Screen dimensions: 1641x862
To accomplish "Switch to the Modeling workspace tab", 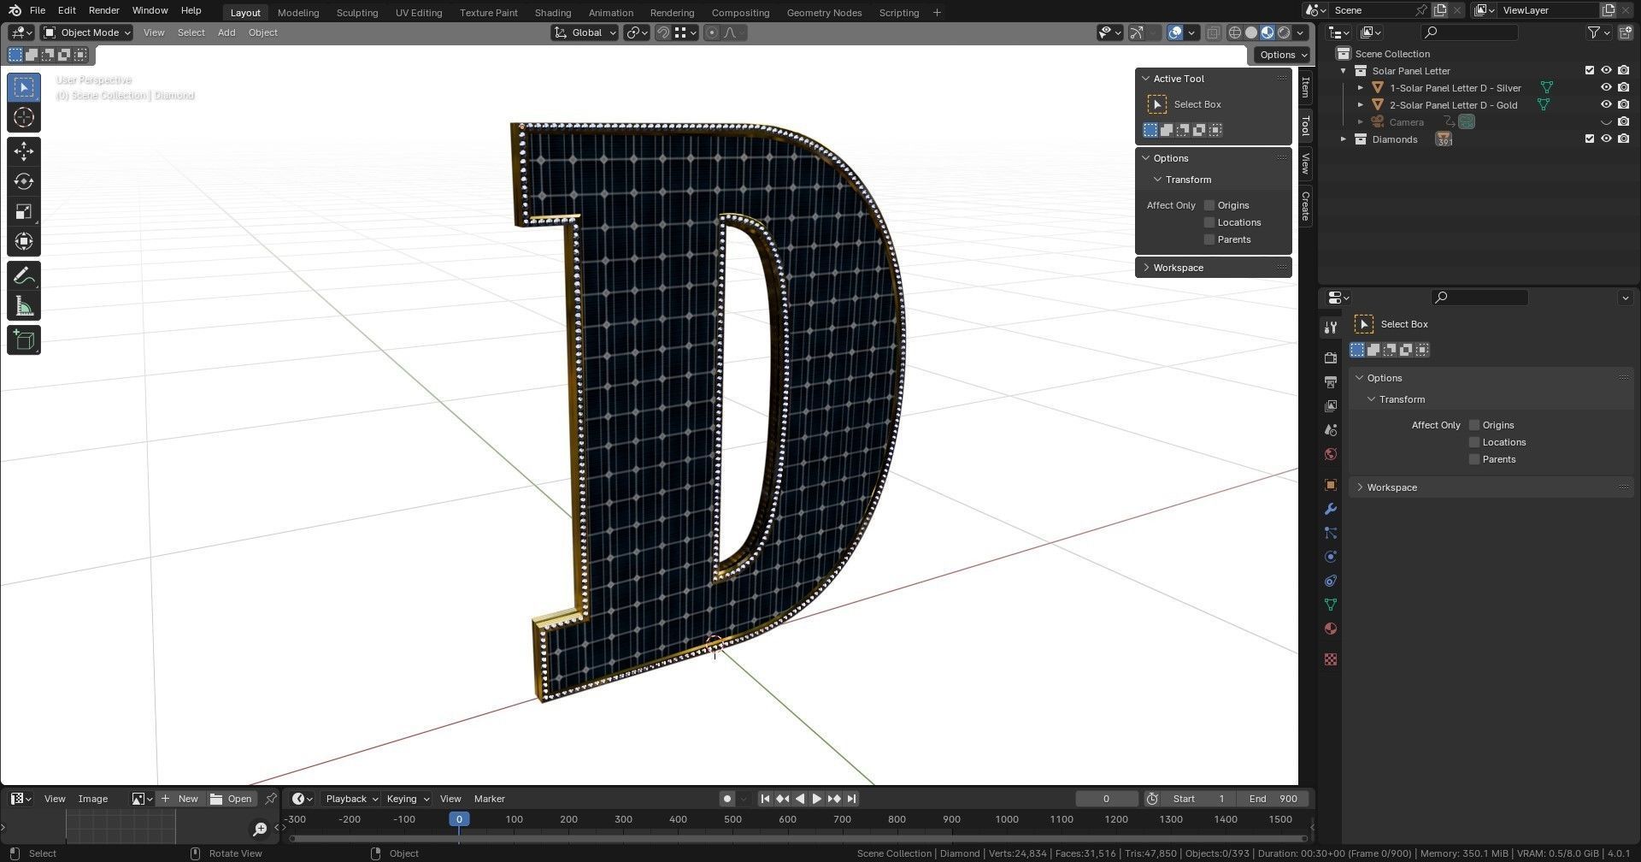I will (x=298, y=13).
